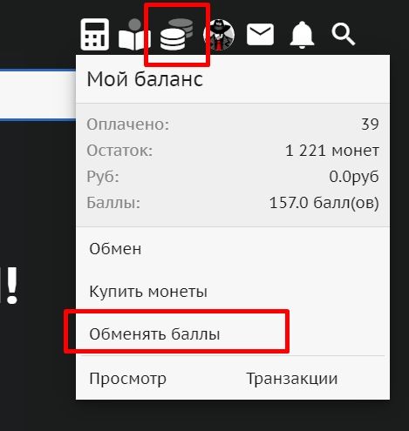Click the 0.0руб value

tap(354, 177)
